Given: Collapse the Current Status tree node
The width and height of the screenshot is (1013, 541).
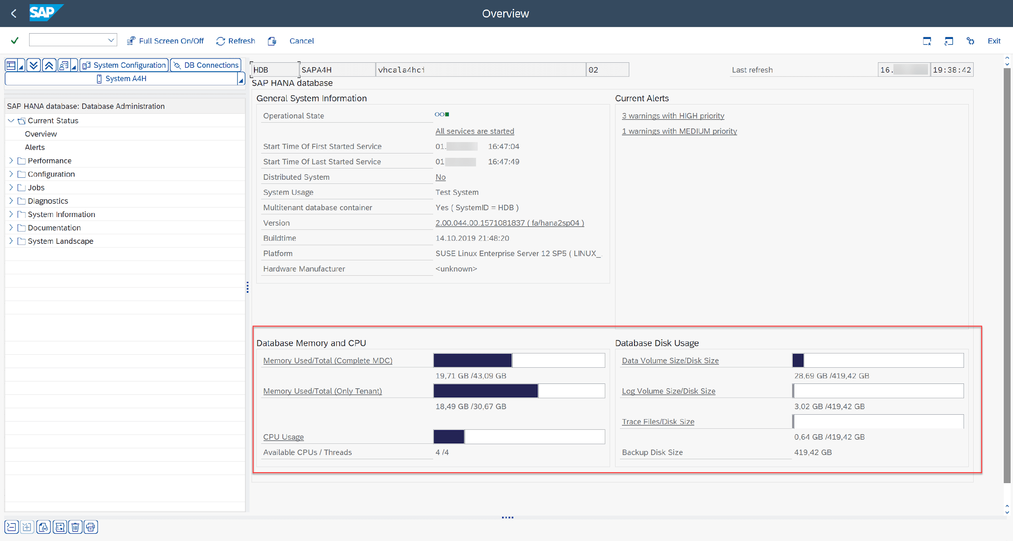Looking at the screenshot, I should point(11,120).
